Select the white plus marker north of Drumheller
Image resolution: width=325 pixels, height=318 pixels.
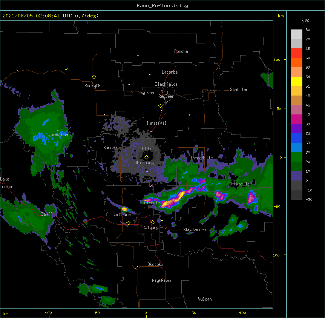click(231, 142)
